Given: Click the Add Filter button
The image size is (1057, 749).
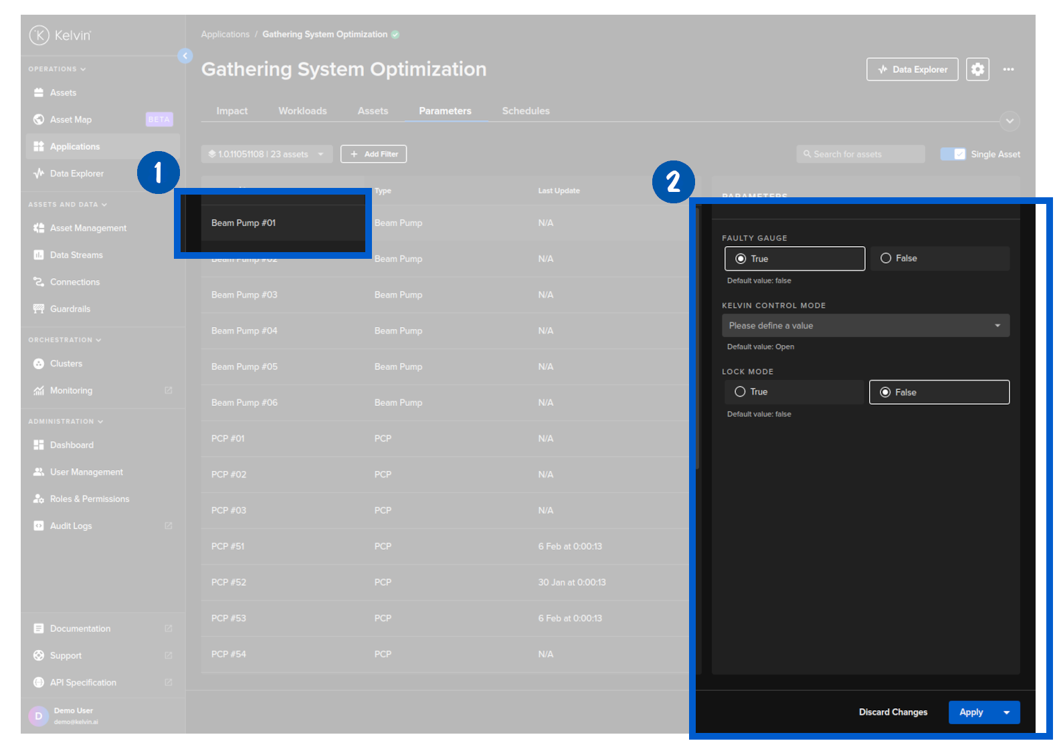Looking at the screenshot, I should pyautogui.click(x=373, y=154).
